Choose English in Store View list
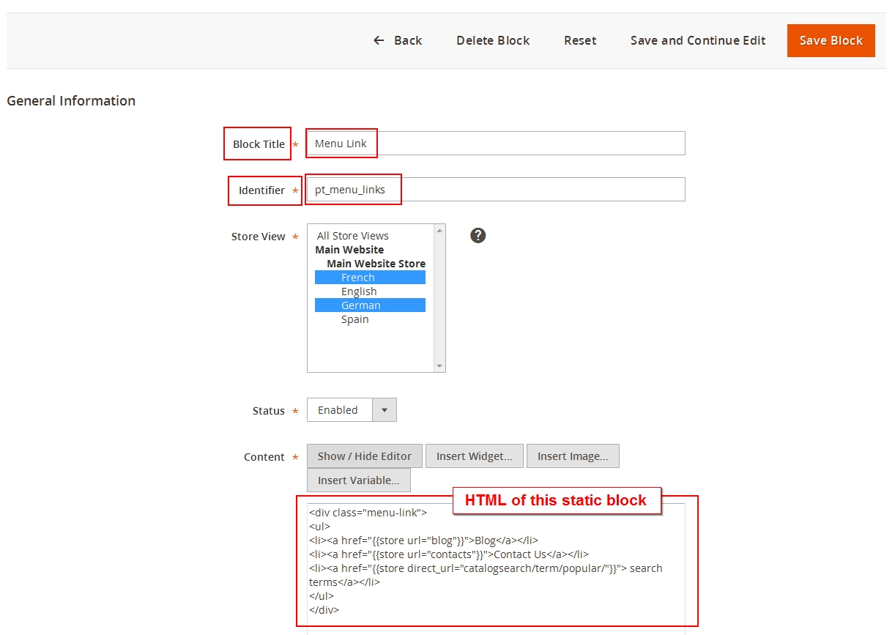The image size is (895, 635). 359,291
